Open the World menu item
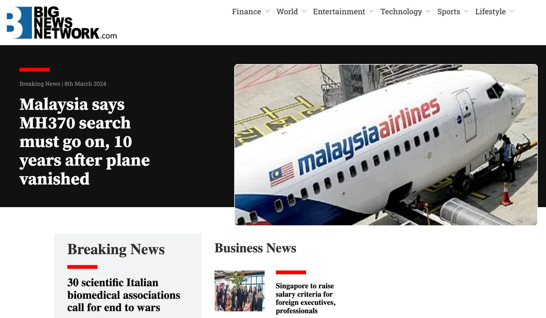 click(287, 12)
